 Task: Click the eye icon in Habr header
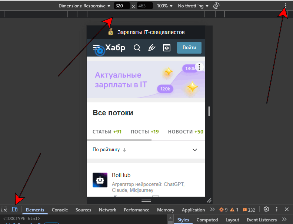pyautogui.click(x=167, y=48)
